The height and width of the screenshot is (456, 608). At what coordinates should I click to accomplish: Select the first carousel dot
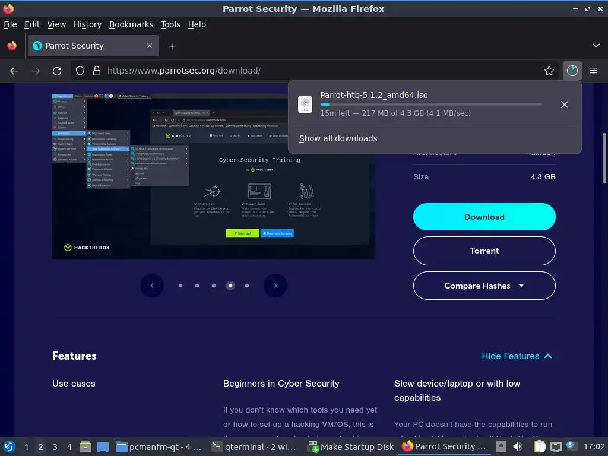pos(180,286)
